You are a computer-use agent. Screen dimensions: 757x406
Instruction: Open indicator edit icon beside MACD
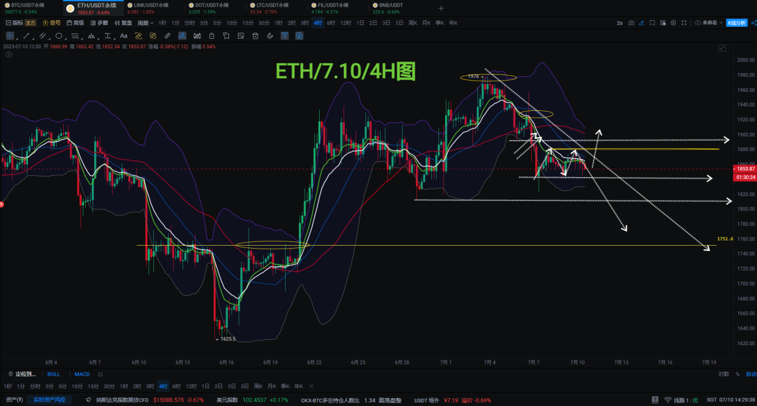100,374
